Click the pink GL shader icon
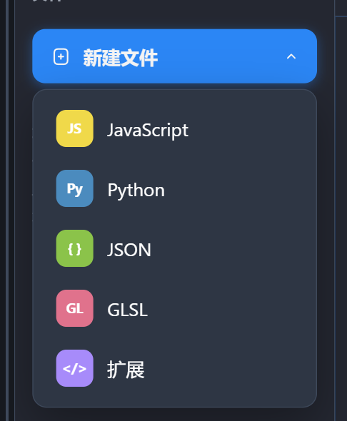This screenshot has width=347, height=421. (x=75, y=308)
